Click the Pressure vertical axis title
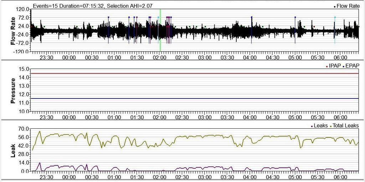Image resolution: width=365 pixels, height=182 pixels. (x=13, y=90)
